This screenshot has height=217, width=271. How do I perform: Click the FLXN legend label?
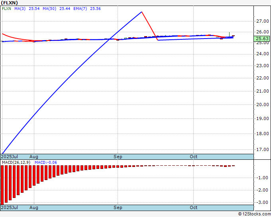[x=6, y=9]
